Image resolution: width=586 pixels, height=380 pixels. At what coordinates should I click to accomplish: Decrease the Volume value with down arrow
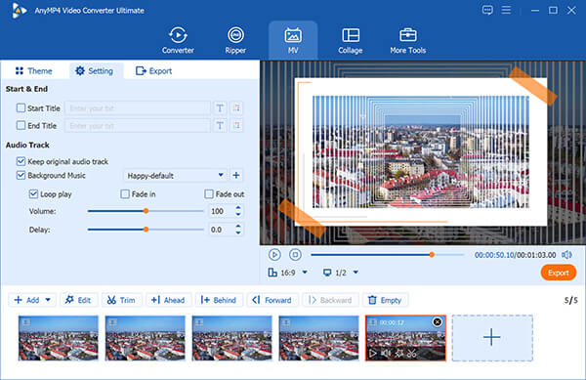pos(238,215)
